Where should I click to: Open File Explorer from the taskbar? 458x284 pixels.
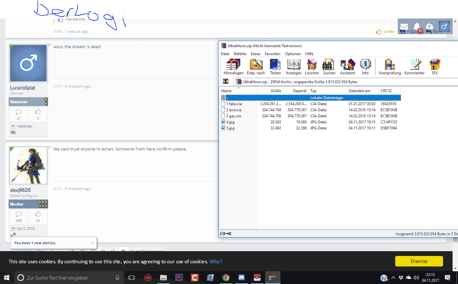click(163, 278)
